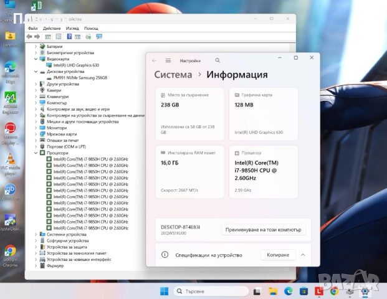Click the Копиране button
The height and width of the screenshot is (299, 387).
click(x=278, y=255)
